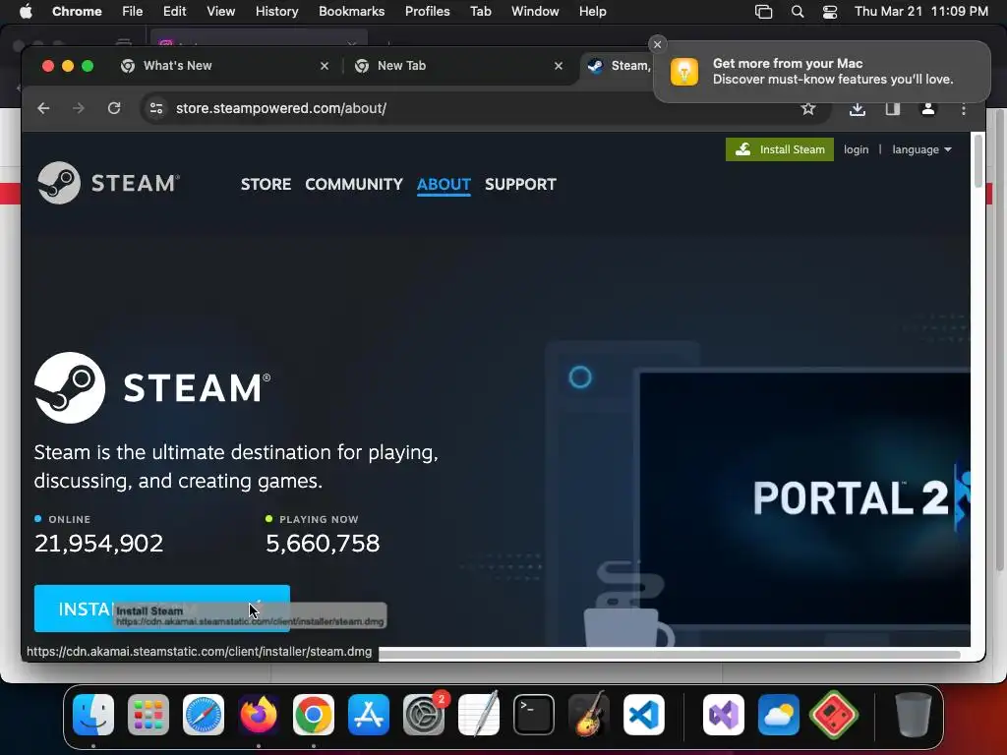The height and width of the screenshot is (755, 1007).
Task: Open purple Visual Studio from the Dock
Action: point(724,715)
